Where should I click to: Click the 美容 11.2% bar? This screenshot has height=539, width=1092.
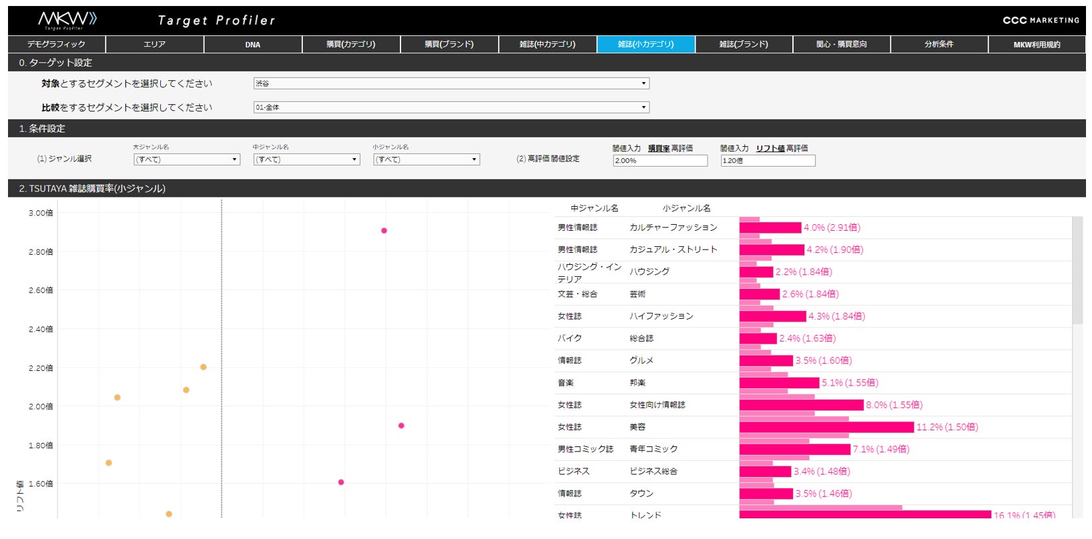point(826,427)
